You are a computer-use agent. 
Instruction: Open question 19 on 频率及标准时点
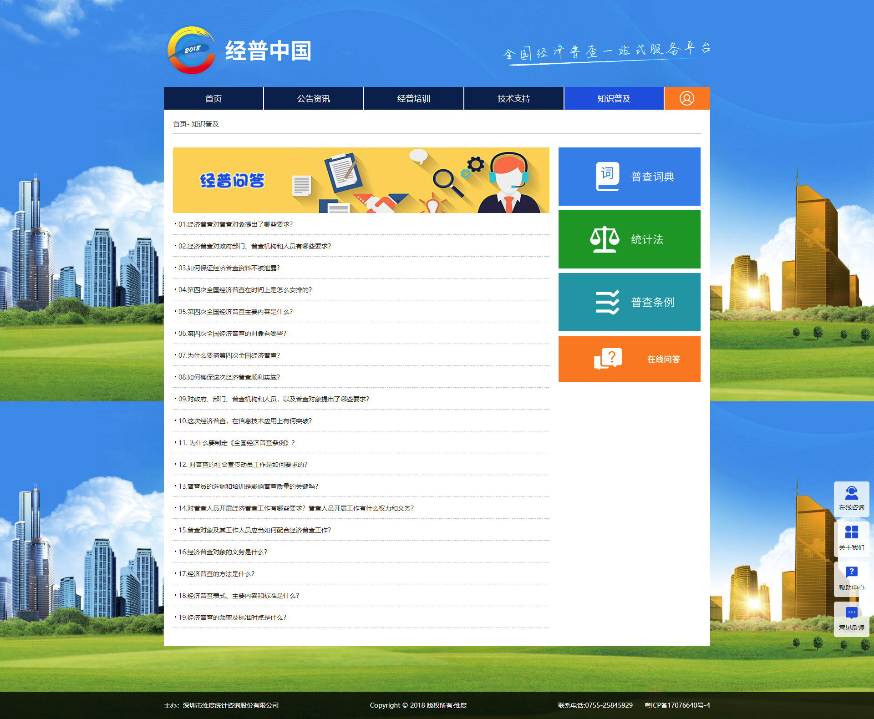[x=232, y=618]
